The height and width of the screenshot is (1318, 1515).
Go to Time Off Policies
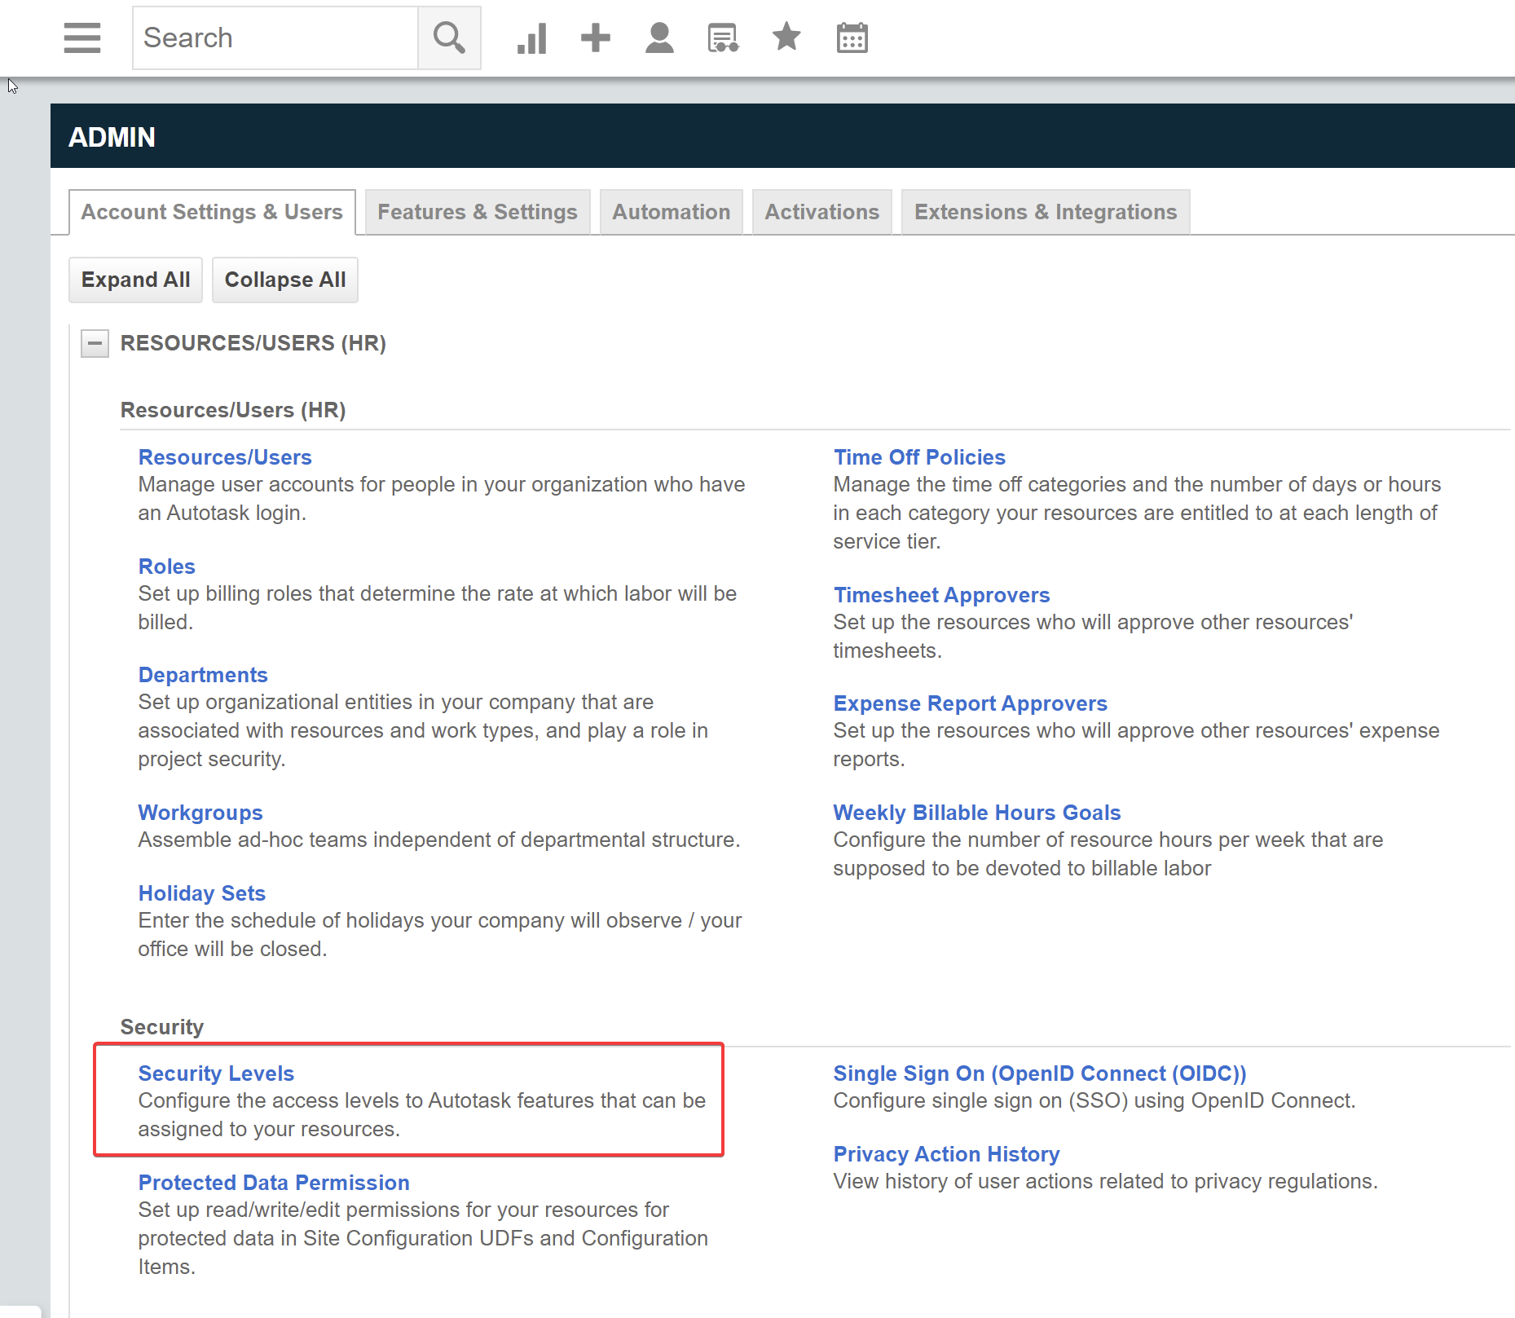tap(919, 457)
